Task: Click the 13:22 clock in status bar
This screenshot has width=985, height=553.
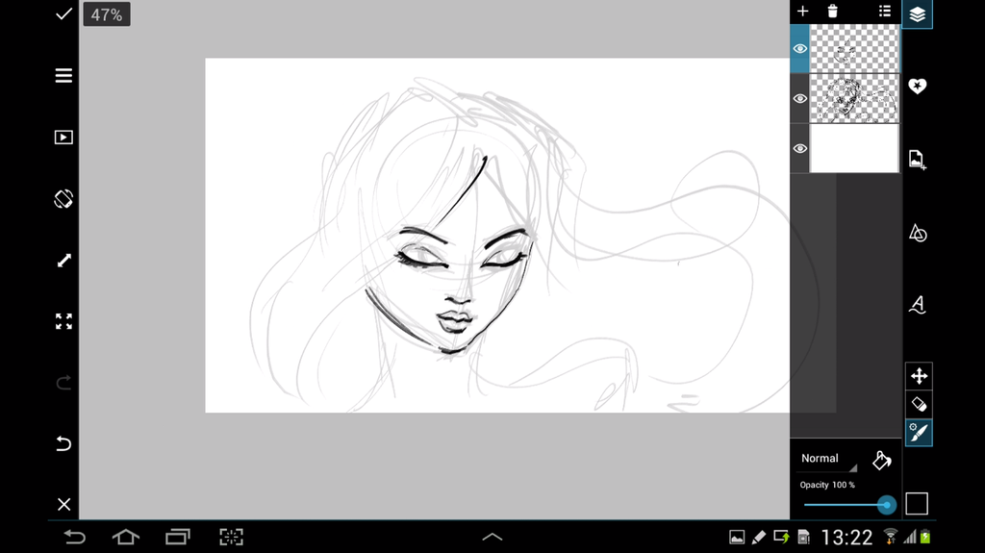Action: (846, 538)
